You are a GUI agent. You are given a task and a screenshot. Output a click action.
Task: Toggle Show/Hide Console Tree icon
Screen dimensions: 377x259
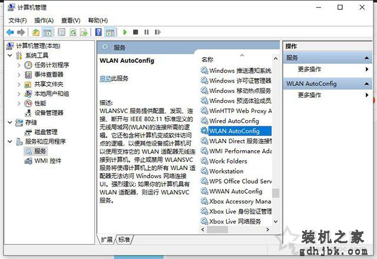pos(47,32)
